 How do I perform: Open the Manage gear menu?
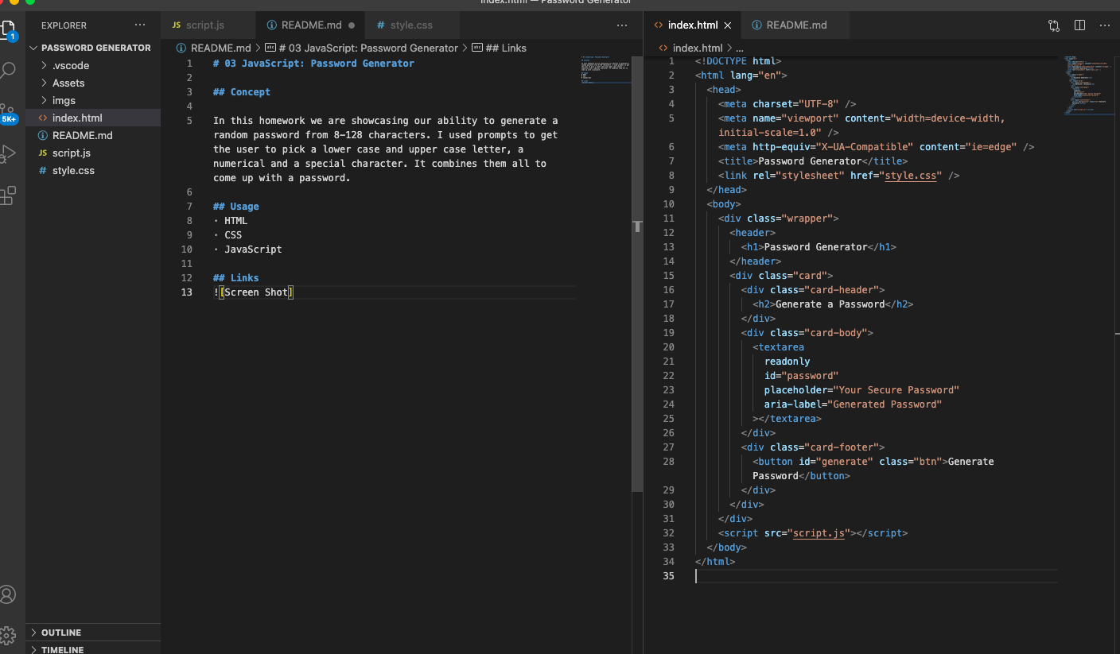coord(8,635)
